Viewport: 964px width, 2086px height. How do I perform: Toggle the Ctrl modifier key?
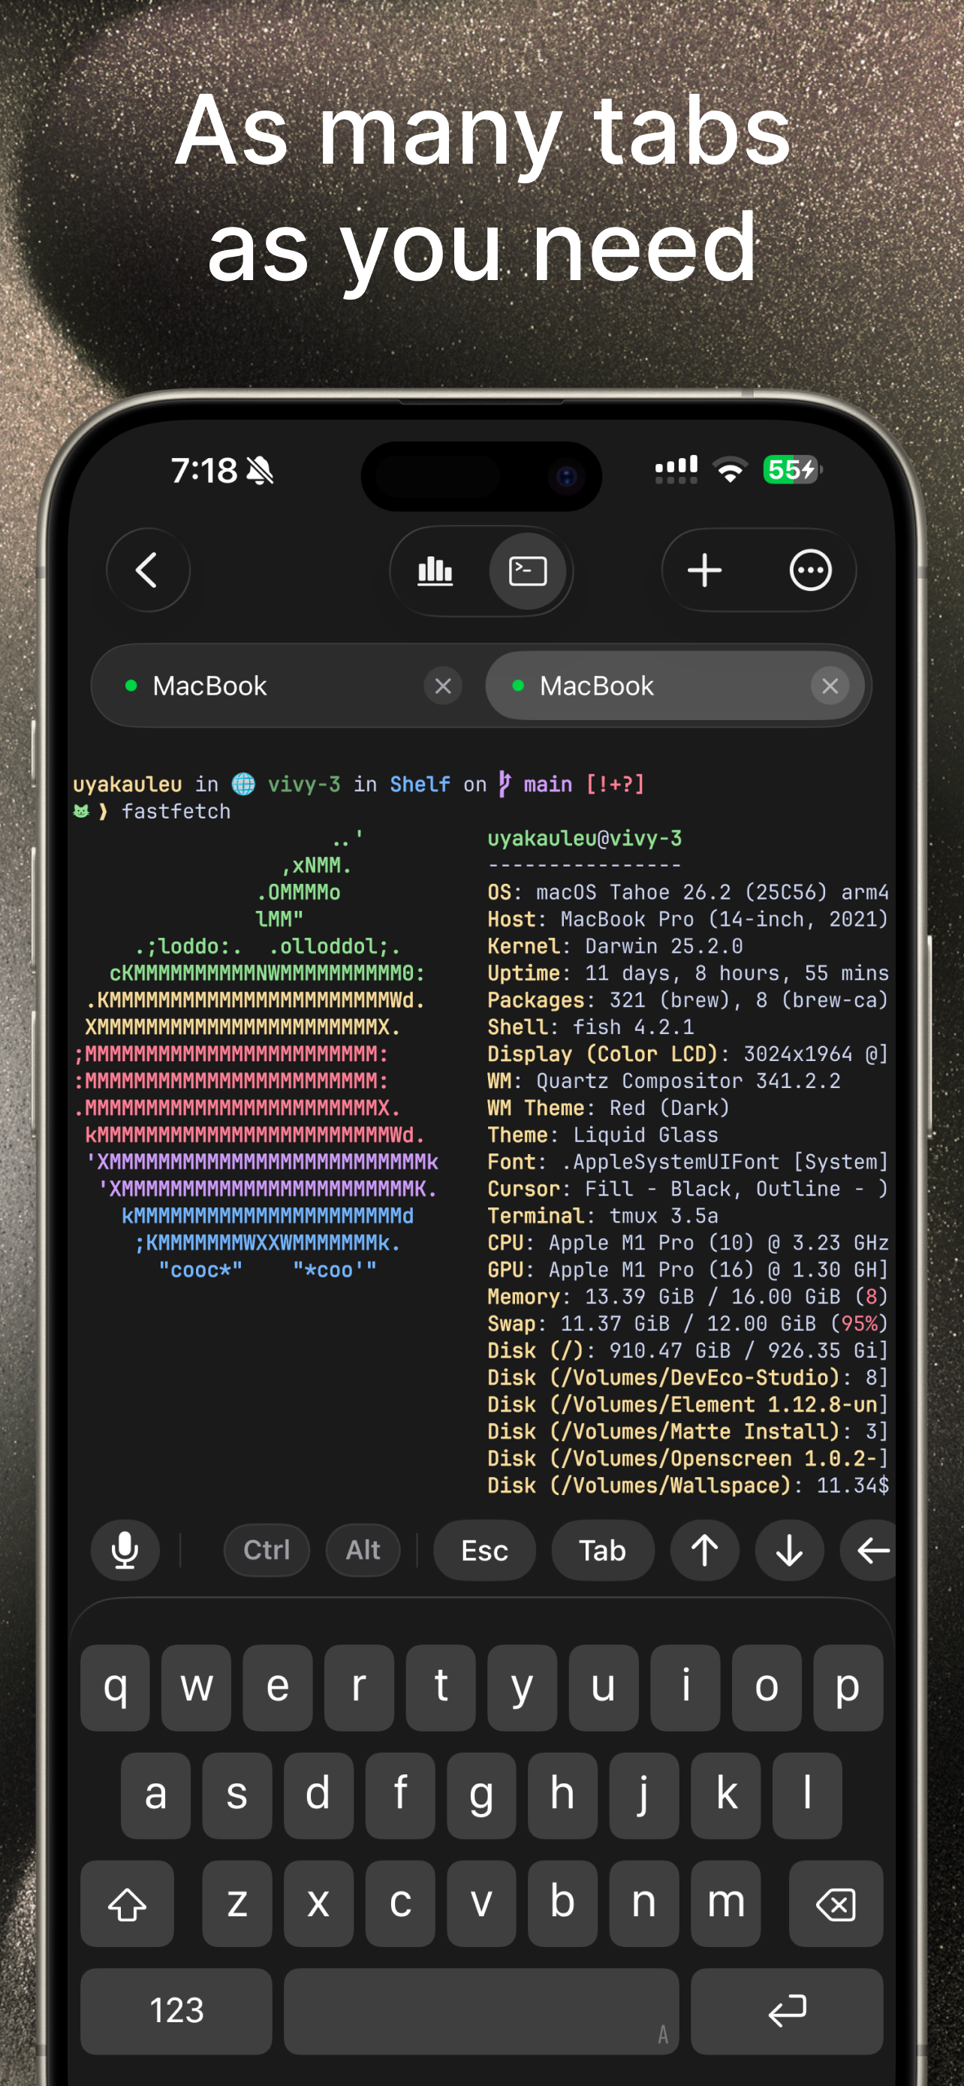click(267, 1550)
